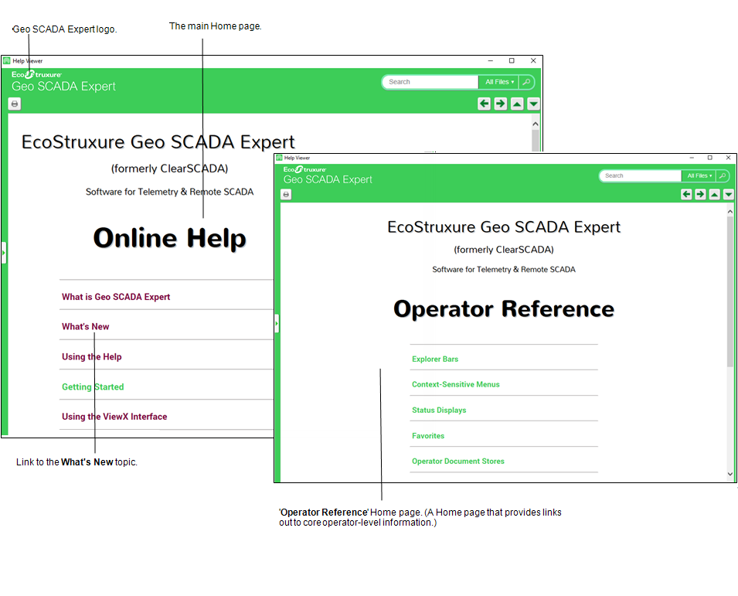Image resolution: width=738 pixels, height=596 pixels.
Task: Print topic in the Online Help window
Action: coord(15,104)
